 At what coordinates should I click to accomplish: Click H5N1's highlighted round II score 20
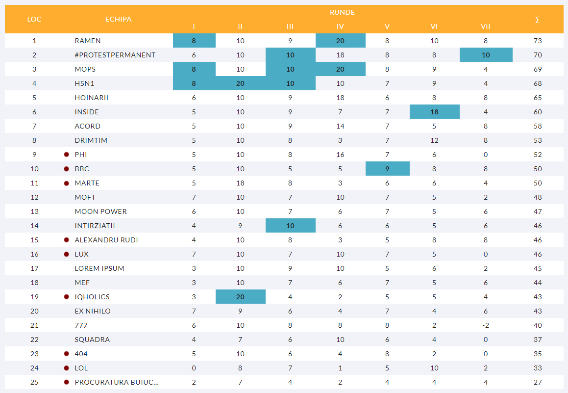[x=241, y=83]
